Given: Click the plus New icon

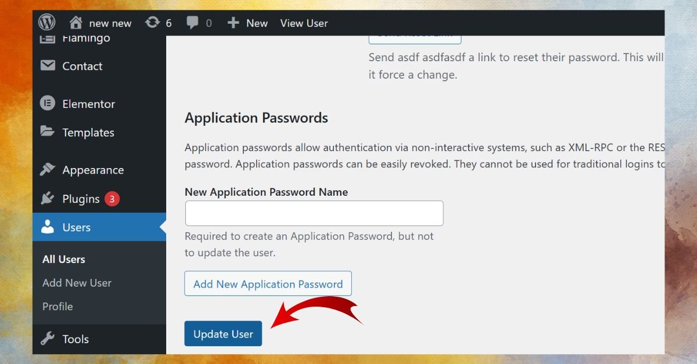Looking at the screenshot, I should click(233, 23).
